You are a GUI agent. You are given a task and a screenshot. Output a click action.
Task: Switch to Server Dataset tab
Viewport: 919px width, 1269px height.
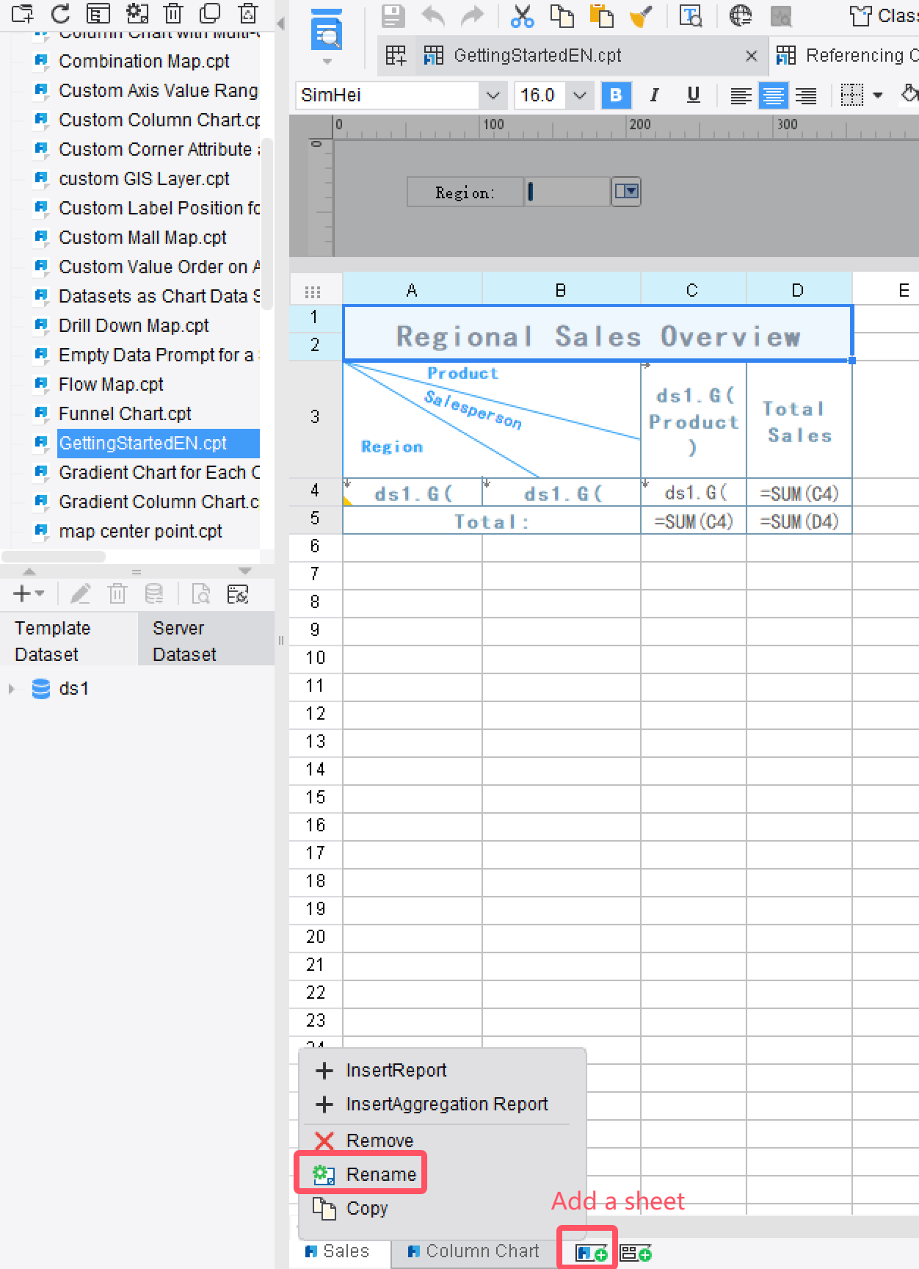pyautogui.click(x=206, y=640)
